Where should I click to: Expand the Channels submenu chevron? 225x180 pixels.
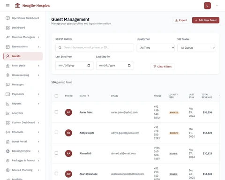pos(38,132)
